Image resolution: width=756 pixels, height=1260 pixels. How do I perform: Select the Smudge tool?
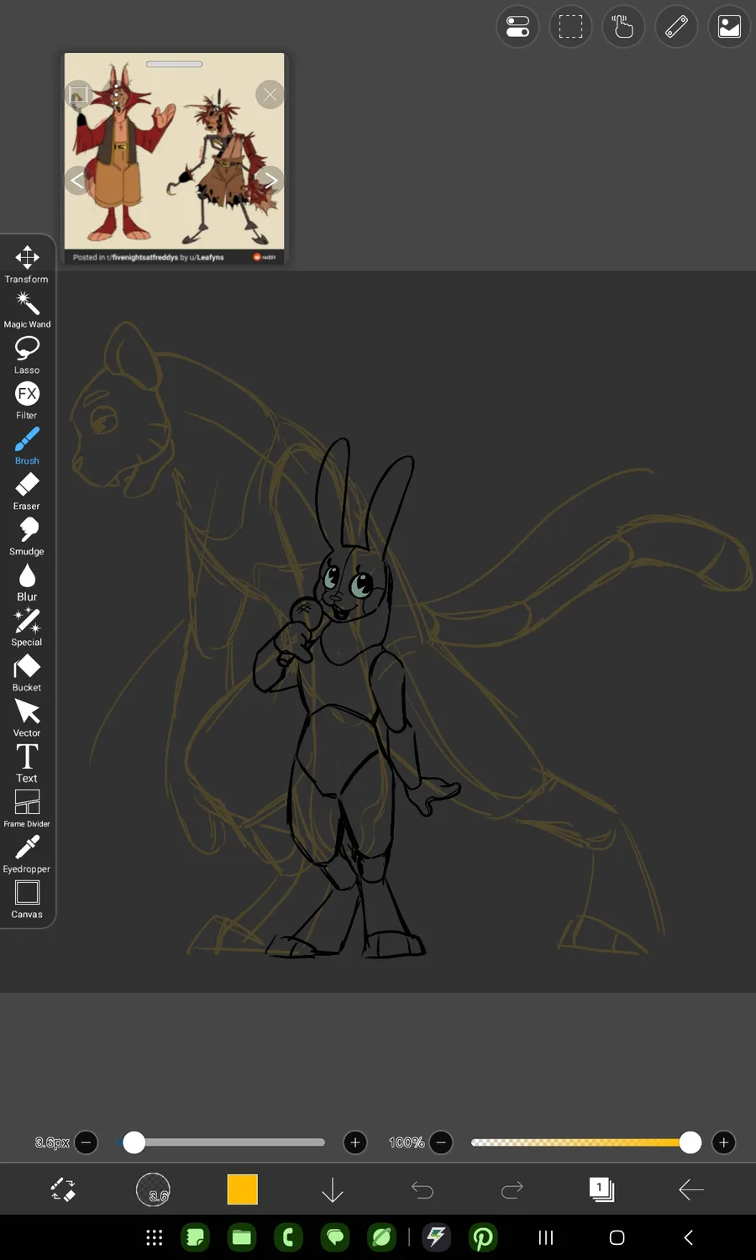point(27,536)
